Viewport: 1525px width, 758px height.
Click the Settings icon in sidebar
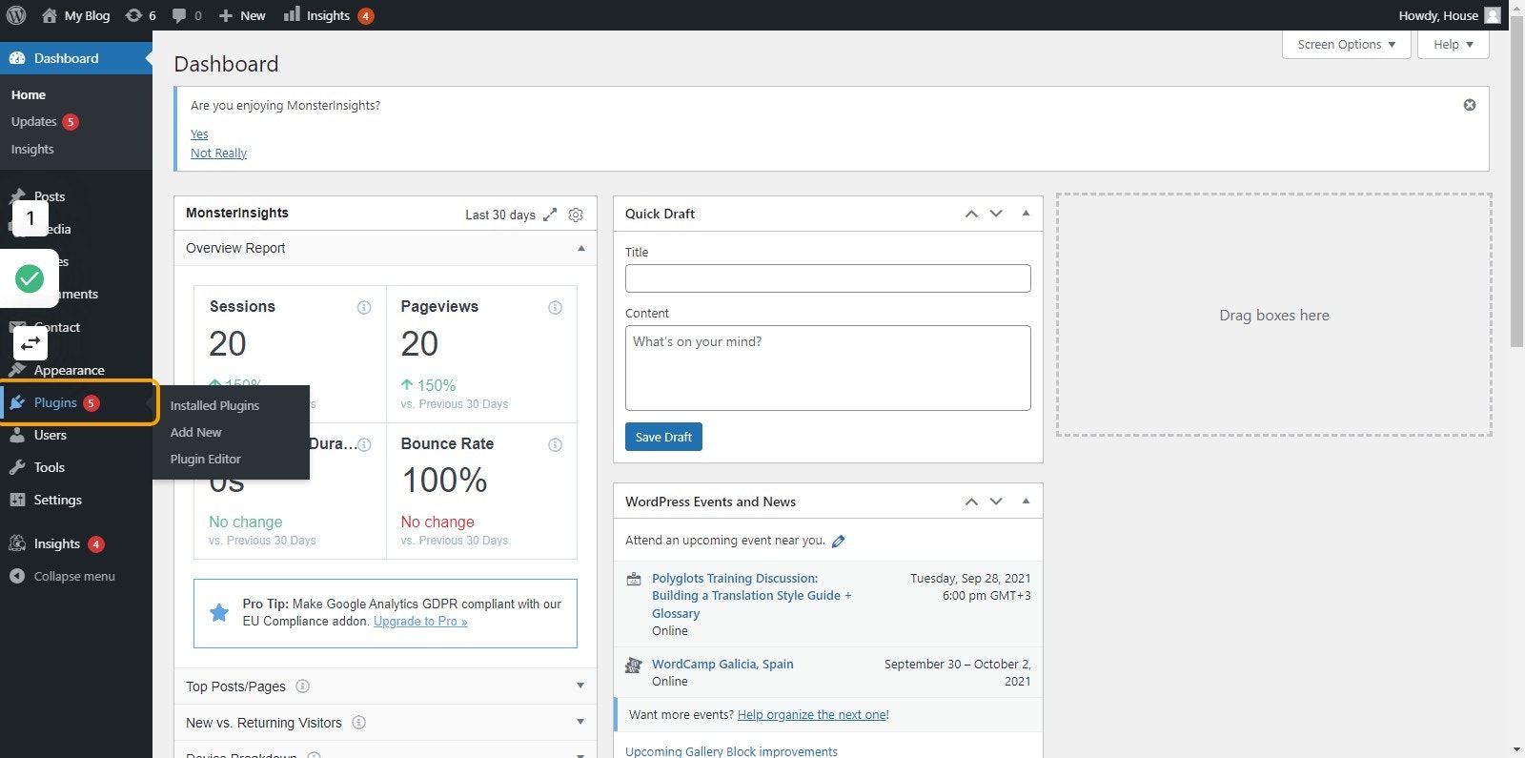17,501
